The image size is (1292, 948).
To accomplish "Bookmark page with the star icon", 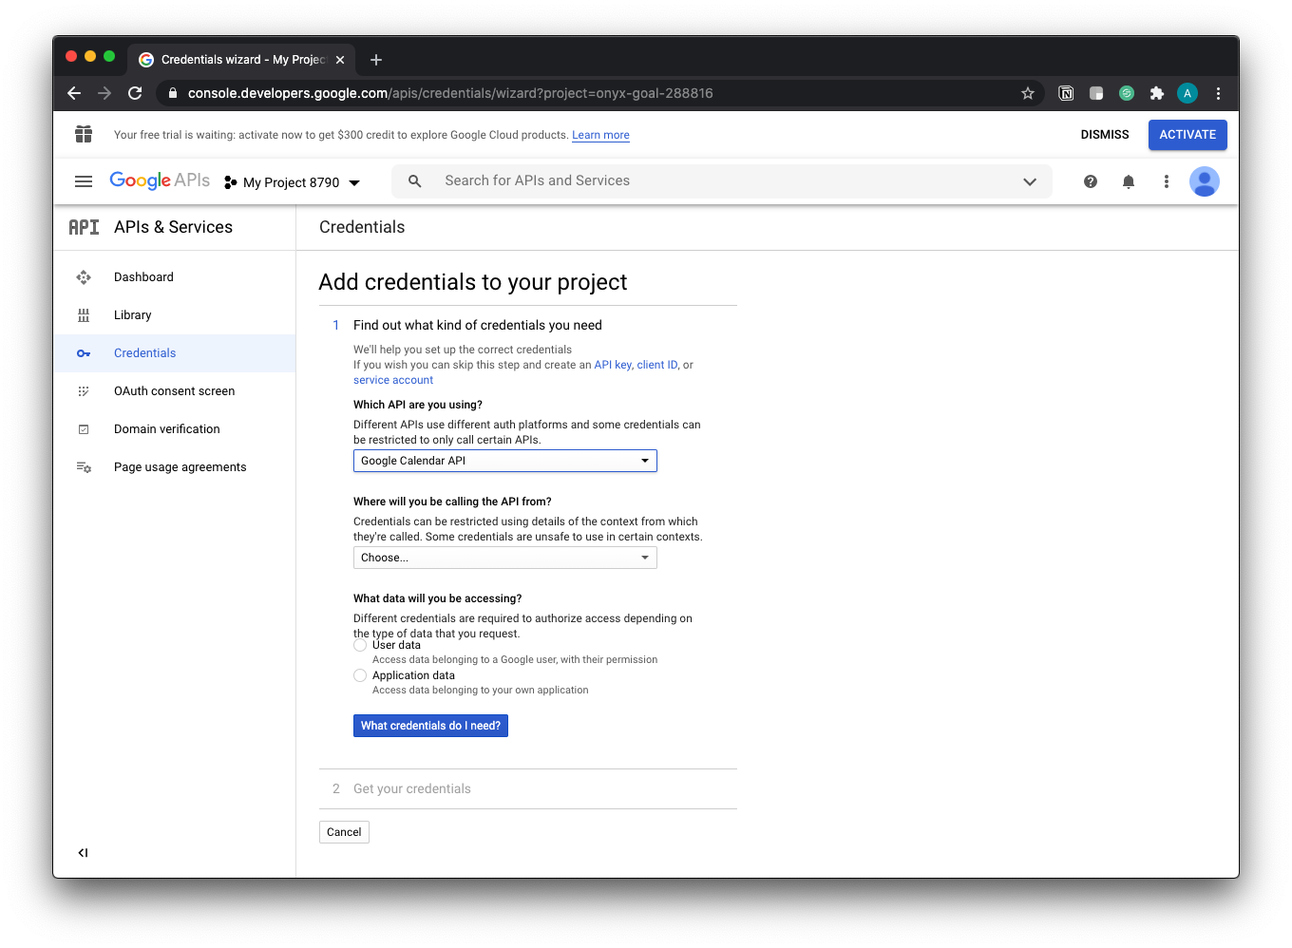I will (x=1027, y=93).
